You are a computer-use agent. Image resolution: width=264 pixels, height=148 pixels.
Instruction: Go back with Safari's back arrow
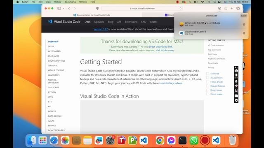(x=69, y=8)
